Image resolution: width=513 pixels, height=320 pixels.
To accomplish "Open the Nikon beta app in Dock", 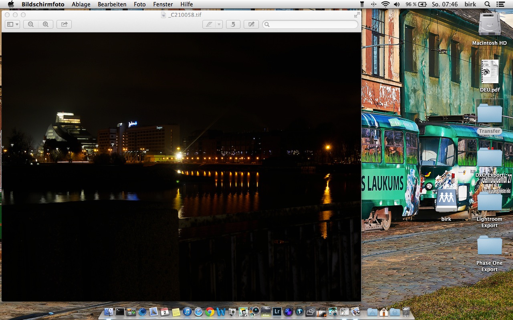I will pos(266,312).
